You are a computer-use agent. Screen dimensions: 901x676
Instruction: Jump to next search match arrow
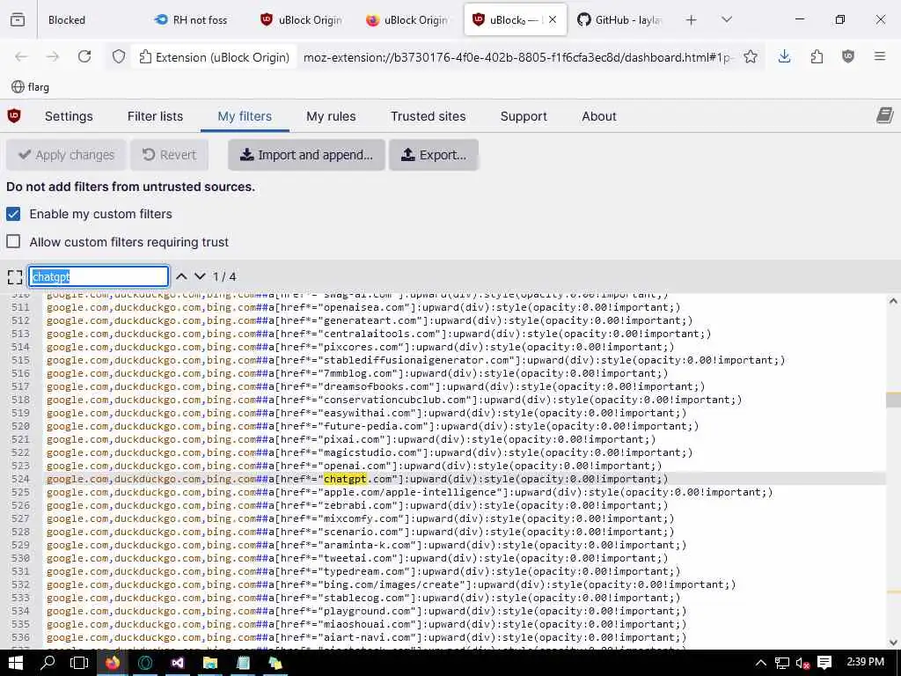[200, 276]
